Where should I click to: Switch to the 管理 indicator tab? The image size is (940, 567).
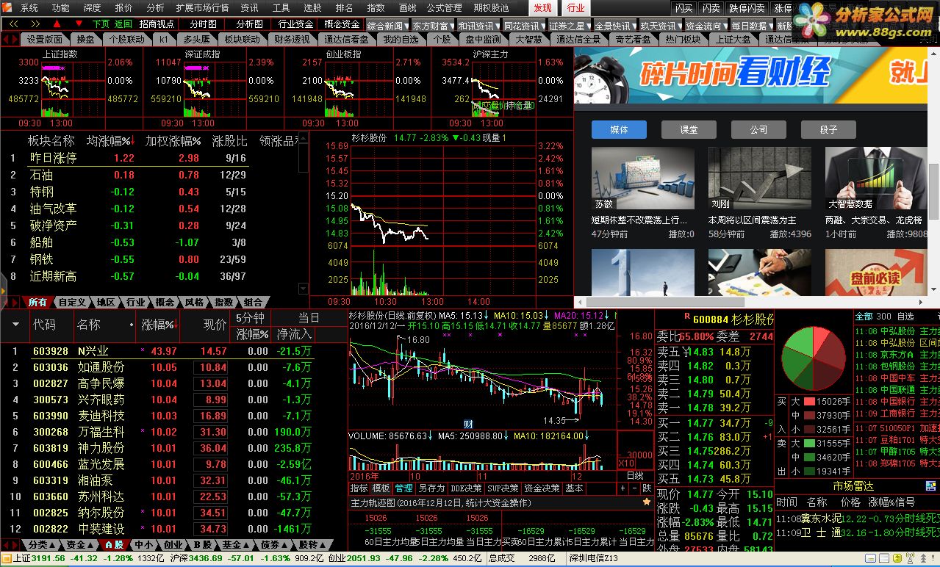pyautogui.click(x=403, y=488)
